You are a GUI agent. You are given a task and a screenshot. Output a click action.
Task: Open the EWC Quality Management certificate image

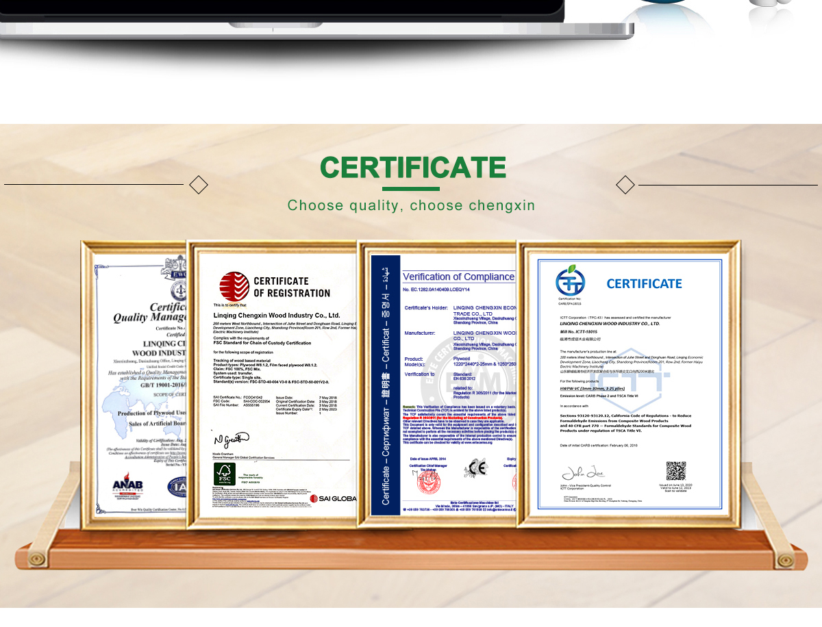(x=134, y=385)
